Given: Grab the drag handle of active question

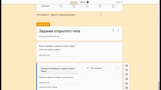Looking at the screenshot, I should [79, 64].
